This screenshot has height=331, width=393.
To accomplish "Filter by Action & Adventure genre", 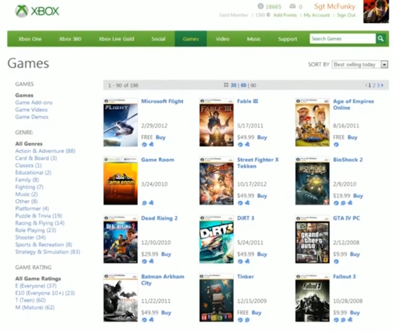I will click(x=45, y=151).
